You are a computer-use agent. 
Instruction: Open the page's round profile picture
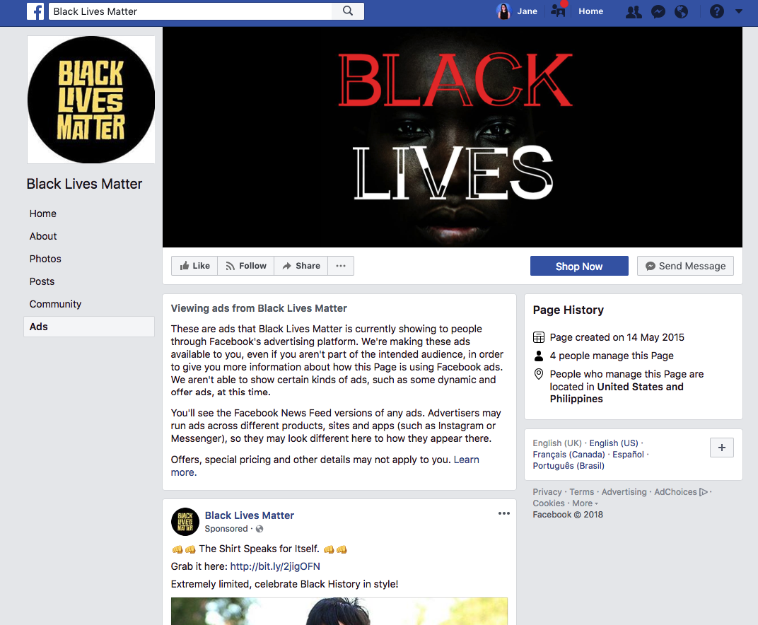(91, 100)
